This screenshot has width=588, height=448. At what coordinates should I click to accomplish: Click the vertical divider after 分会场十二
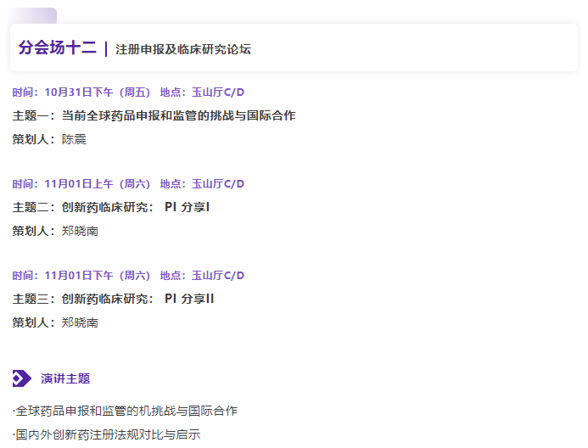coord(106,49)
